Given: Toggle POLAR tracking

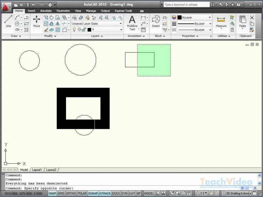Looking at the screenshot, I should coord(82,193).
